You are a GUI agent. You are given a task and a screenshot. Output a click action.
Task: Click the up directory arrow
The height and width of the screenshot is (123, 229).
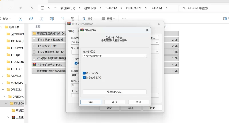tap(21, 8)
